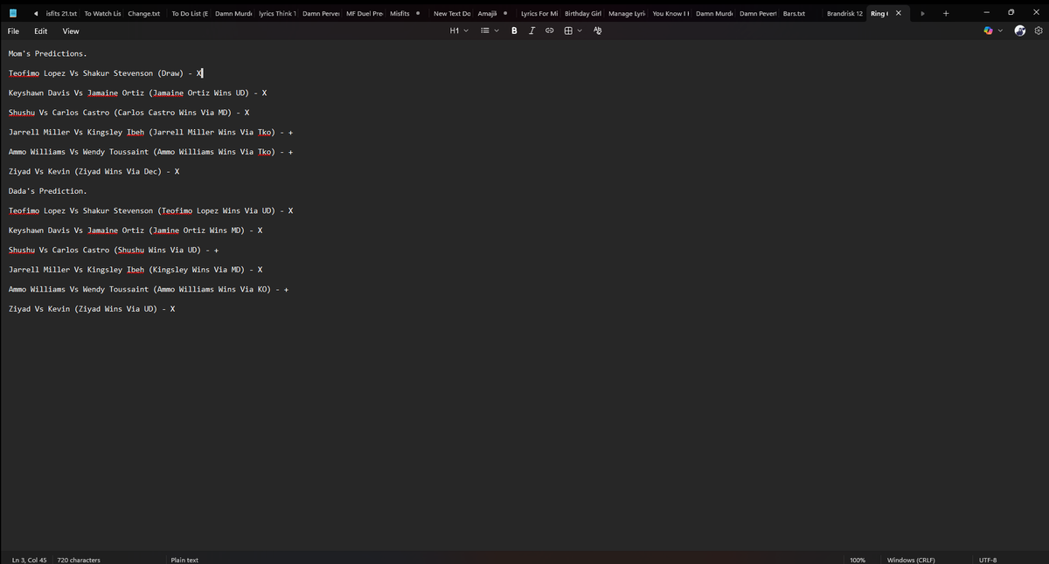Image resolution: width=1049 pixels, height=564 pixels.
Task: Click the Windows (CRLF) line ending status
Action: point(911,560)
